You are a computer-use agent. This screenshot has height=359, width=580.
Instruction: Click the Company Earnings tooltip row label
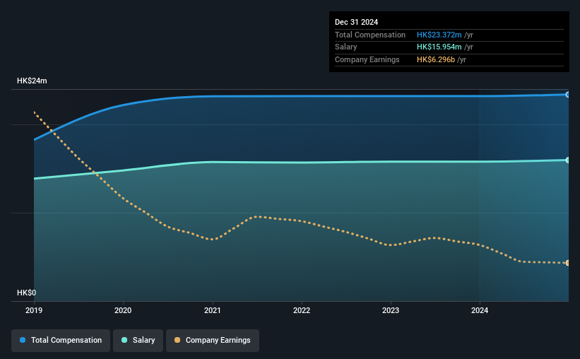[367, 59]
